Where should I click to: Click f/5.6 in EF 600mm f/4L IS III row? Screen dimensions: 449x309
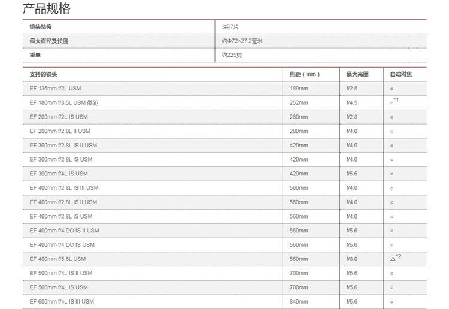click(x=351, y=302)
